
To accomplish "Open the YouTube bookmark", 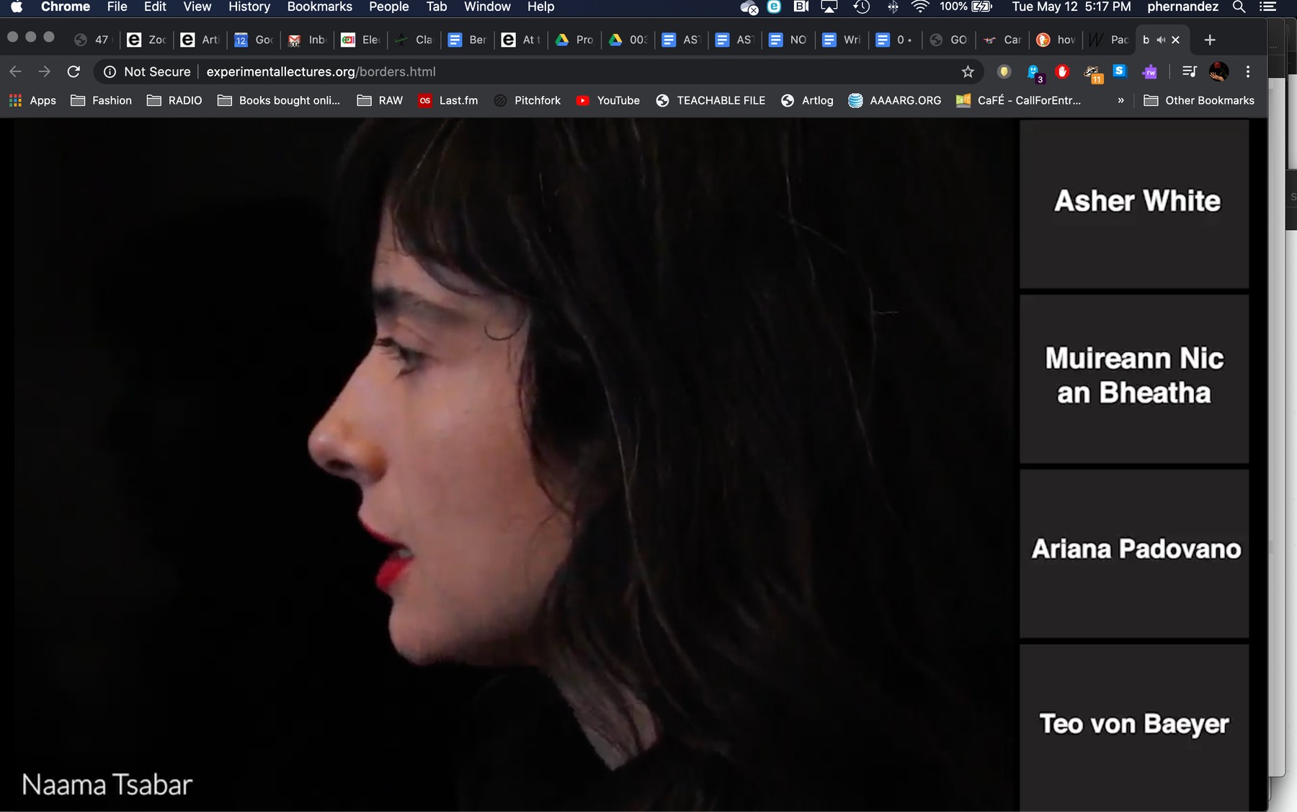I will coord(608,100).
